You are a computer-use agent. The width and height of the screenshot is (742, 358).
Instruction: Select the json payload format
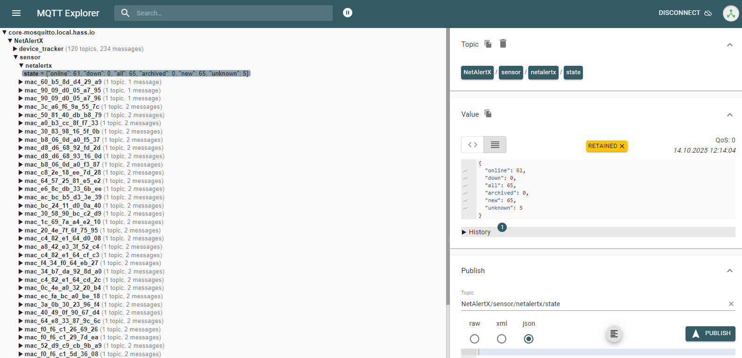[x=529, y=339]
